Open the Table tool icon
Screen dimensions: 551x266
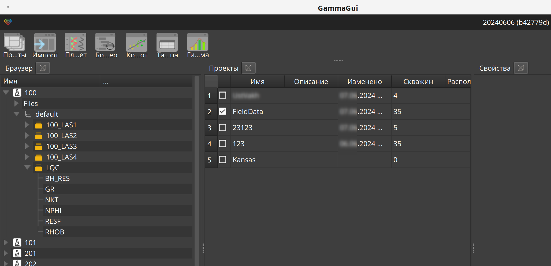[167, 43]
